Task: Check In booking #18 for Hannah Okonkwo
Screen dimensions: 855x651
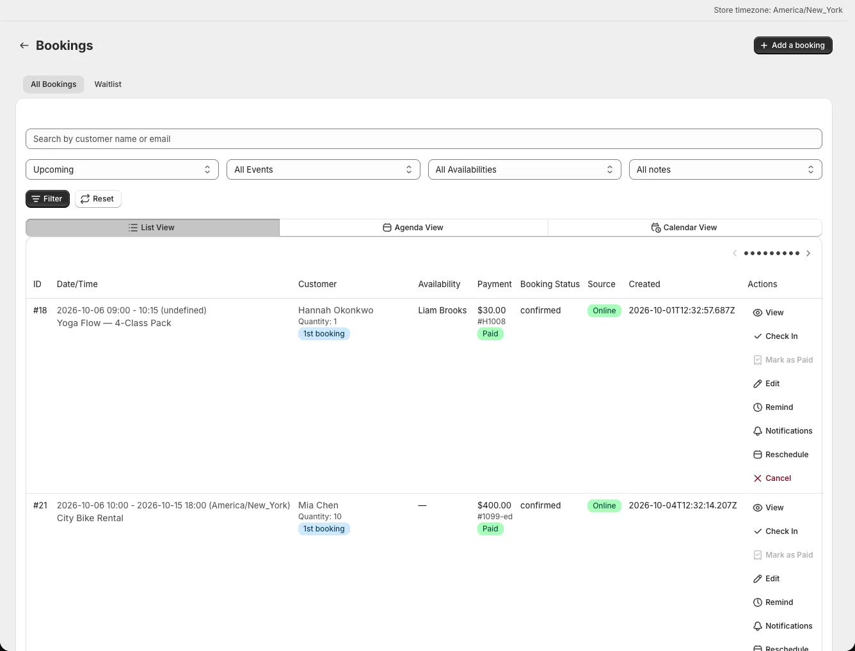Action: point(776,336)
